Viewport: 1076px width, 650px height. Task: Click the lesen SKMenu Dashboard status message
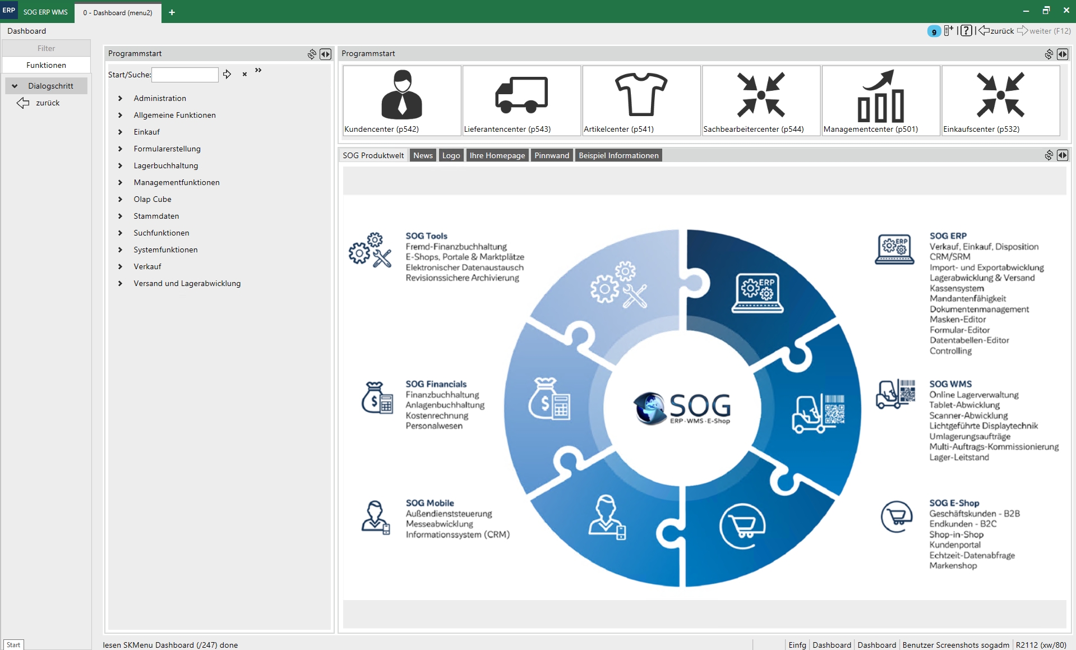click(170, 645)
